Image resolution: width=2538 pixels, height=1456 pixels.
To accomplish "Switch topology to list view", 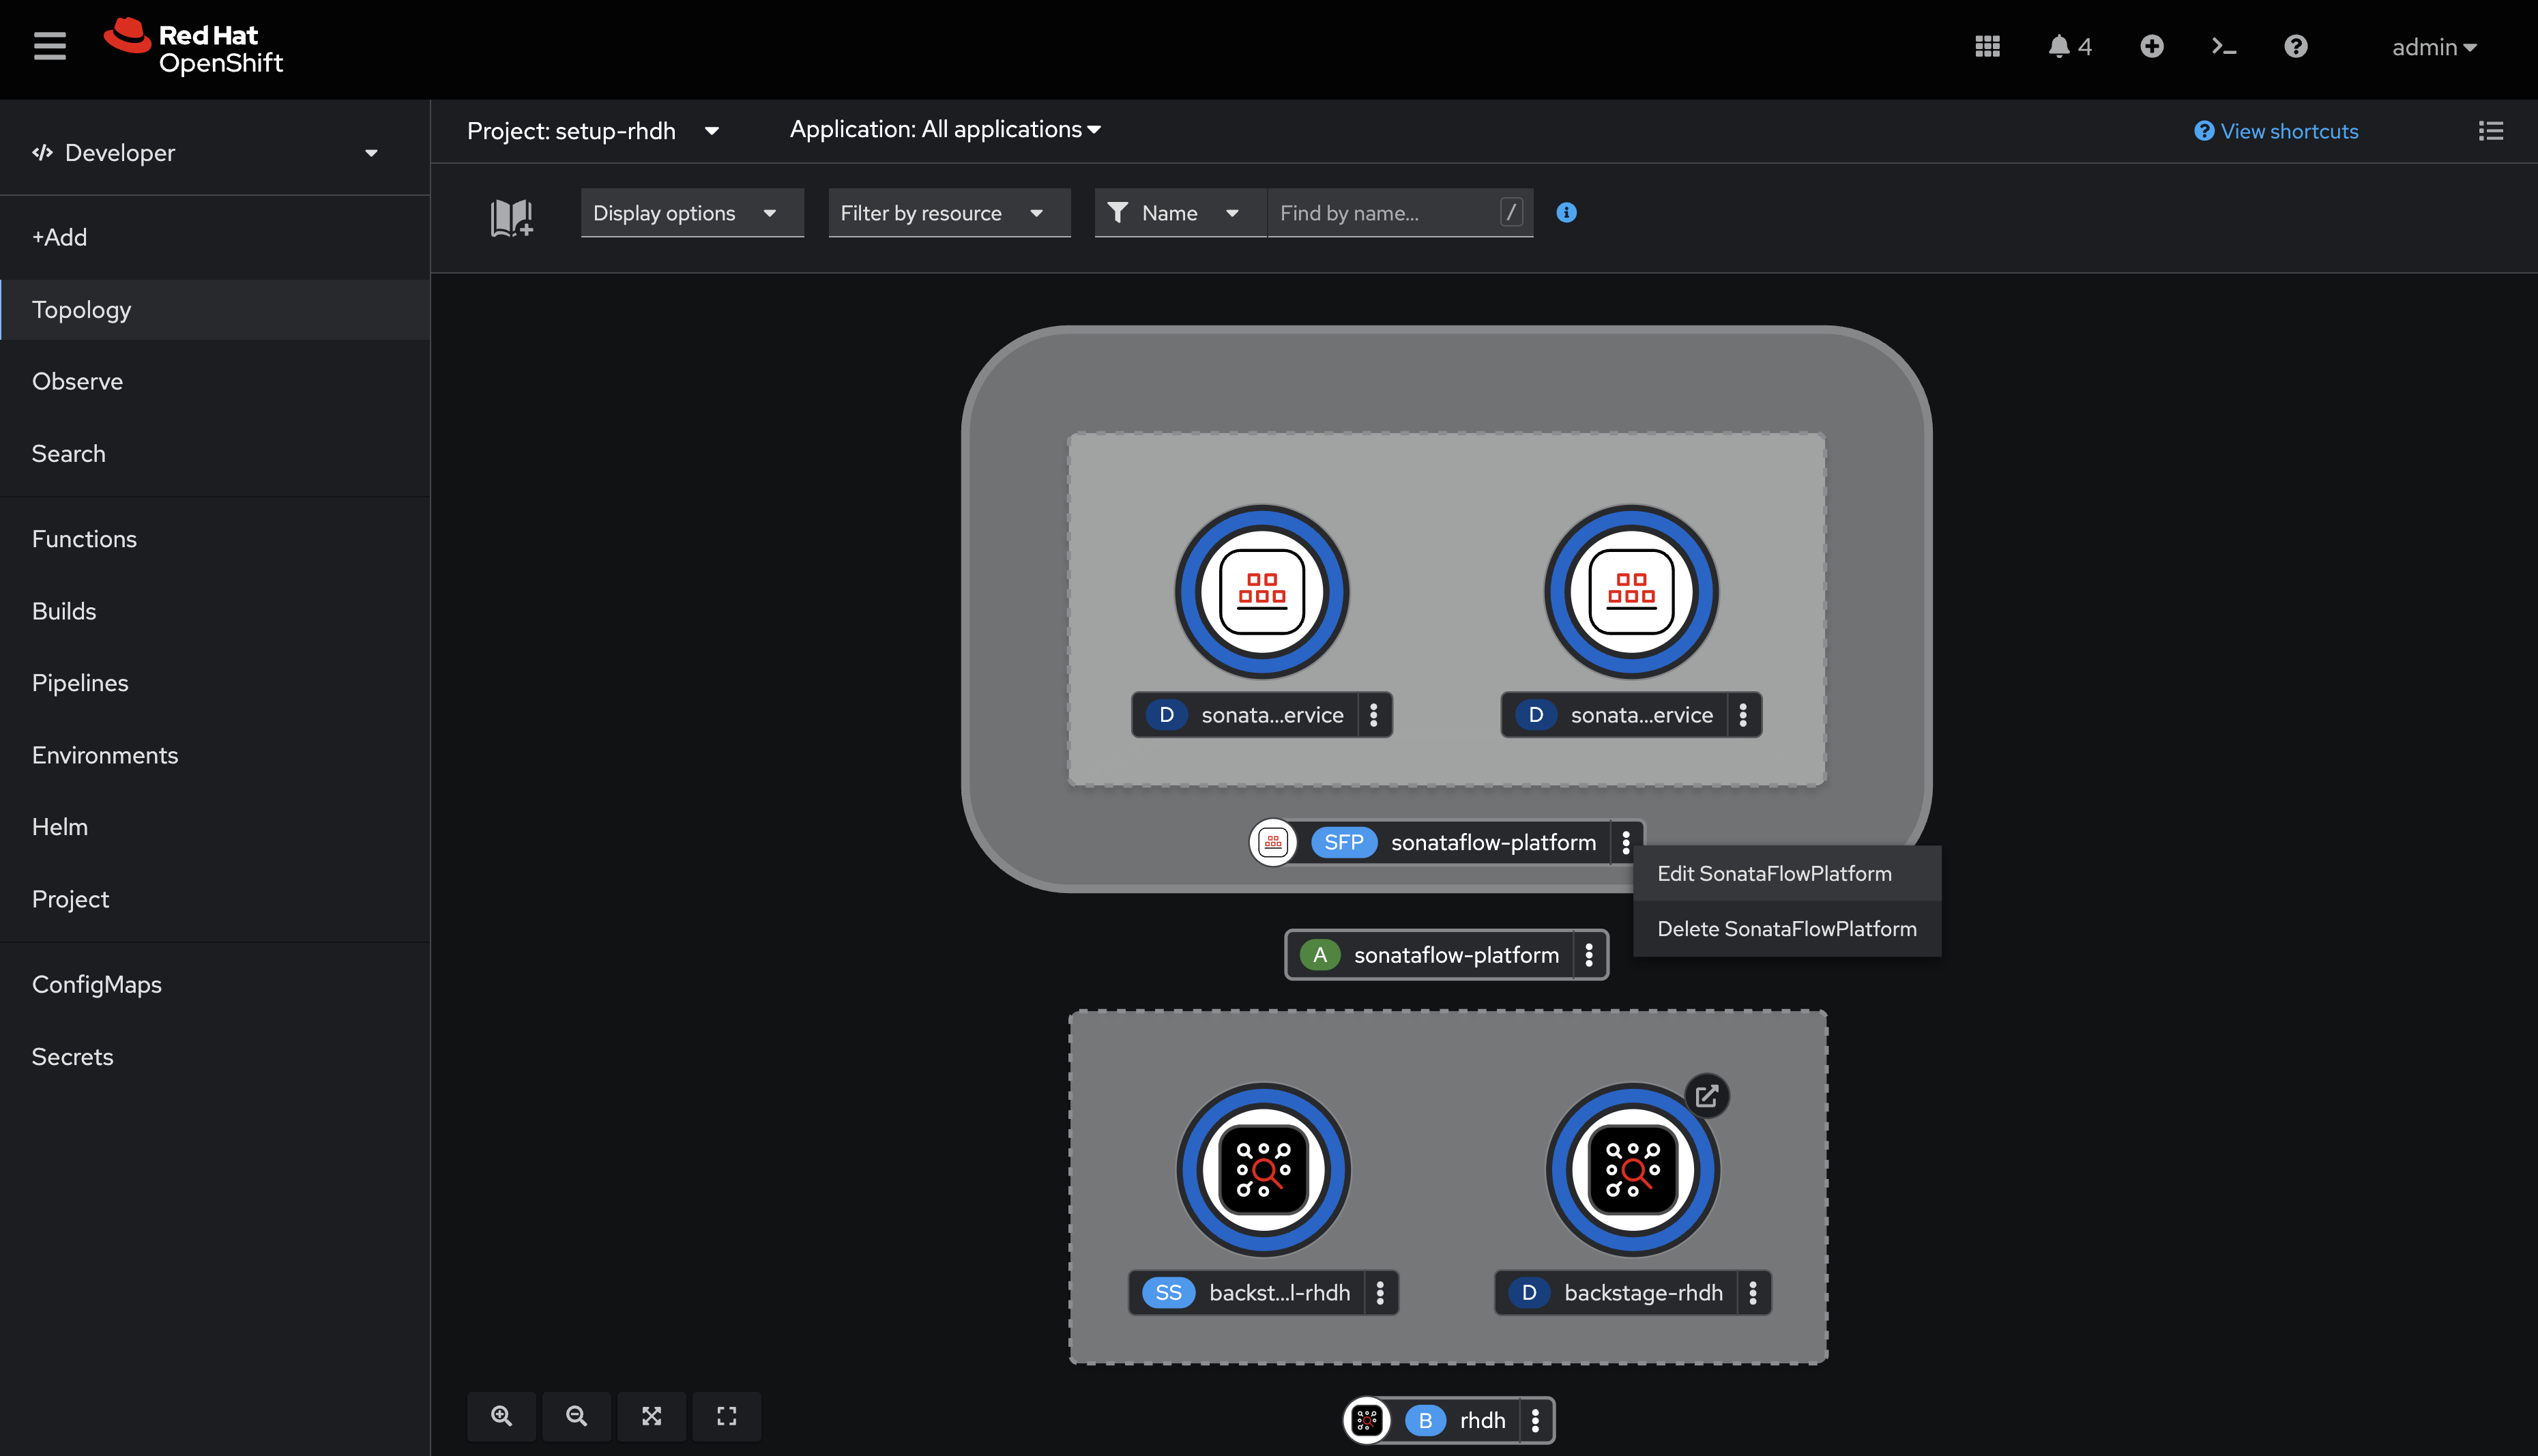I will pos(2492,130).
